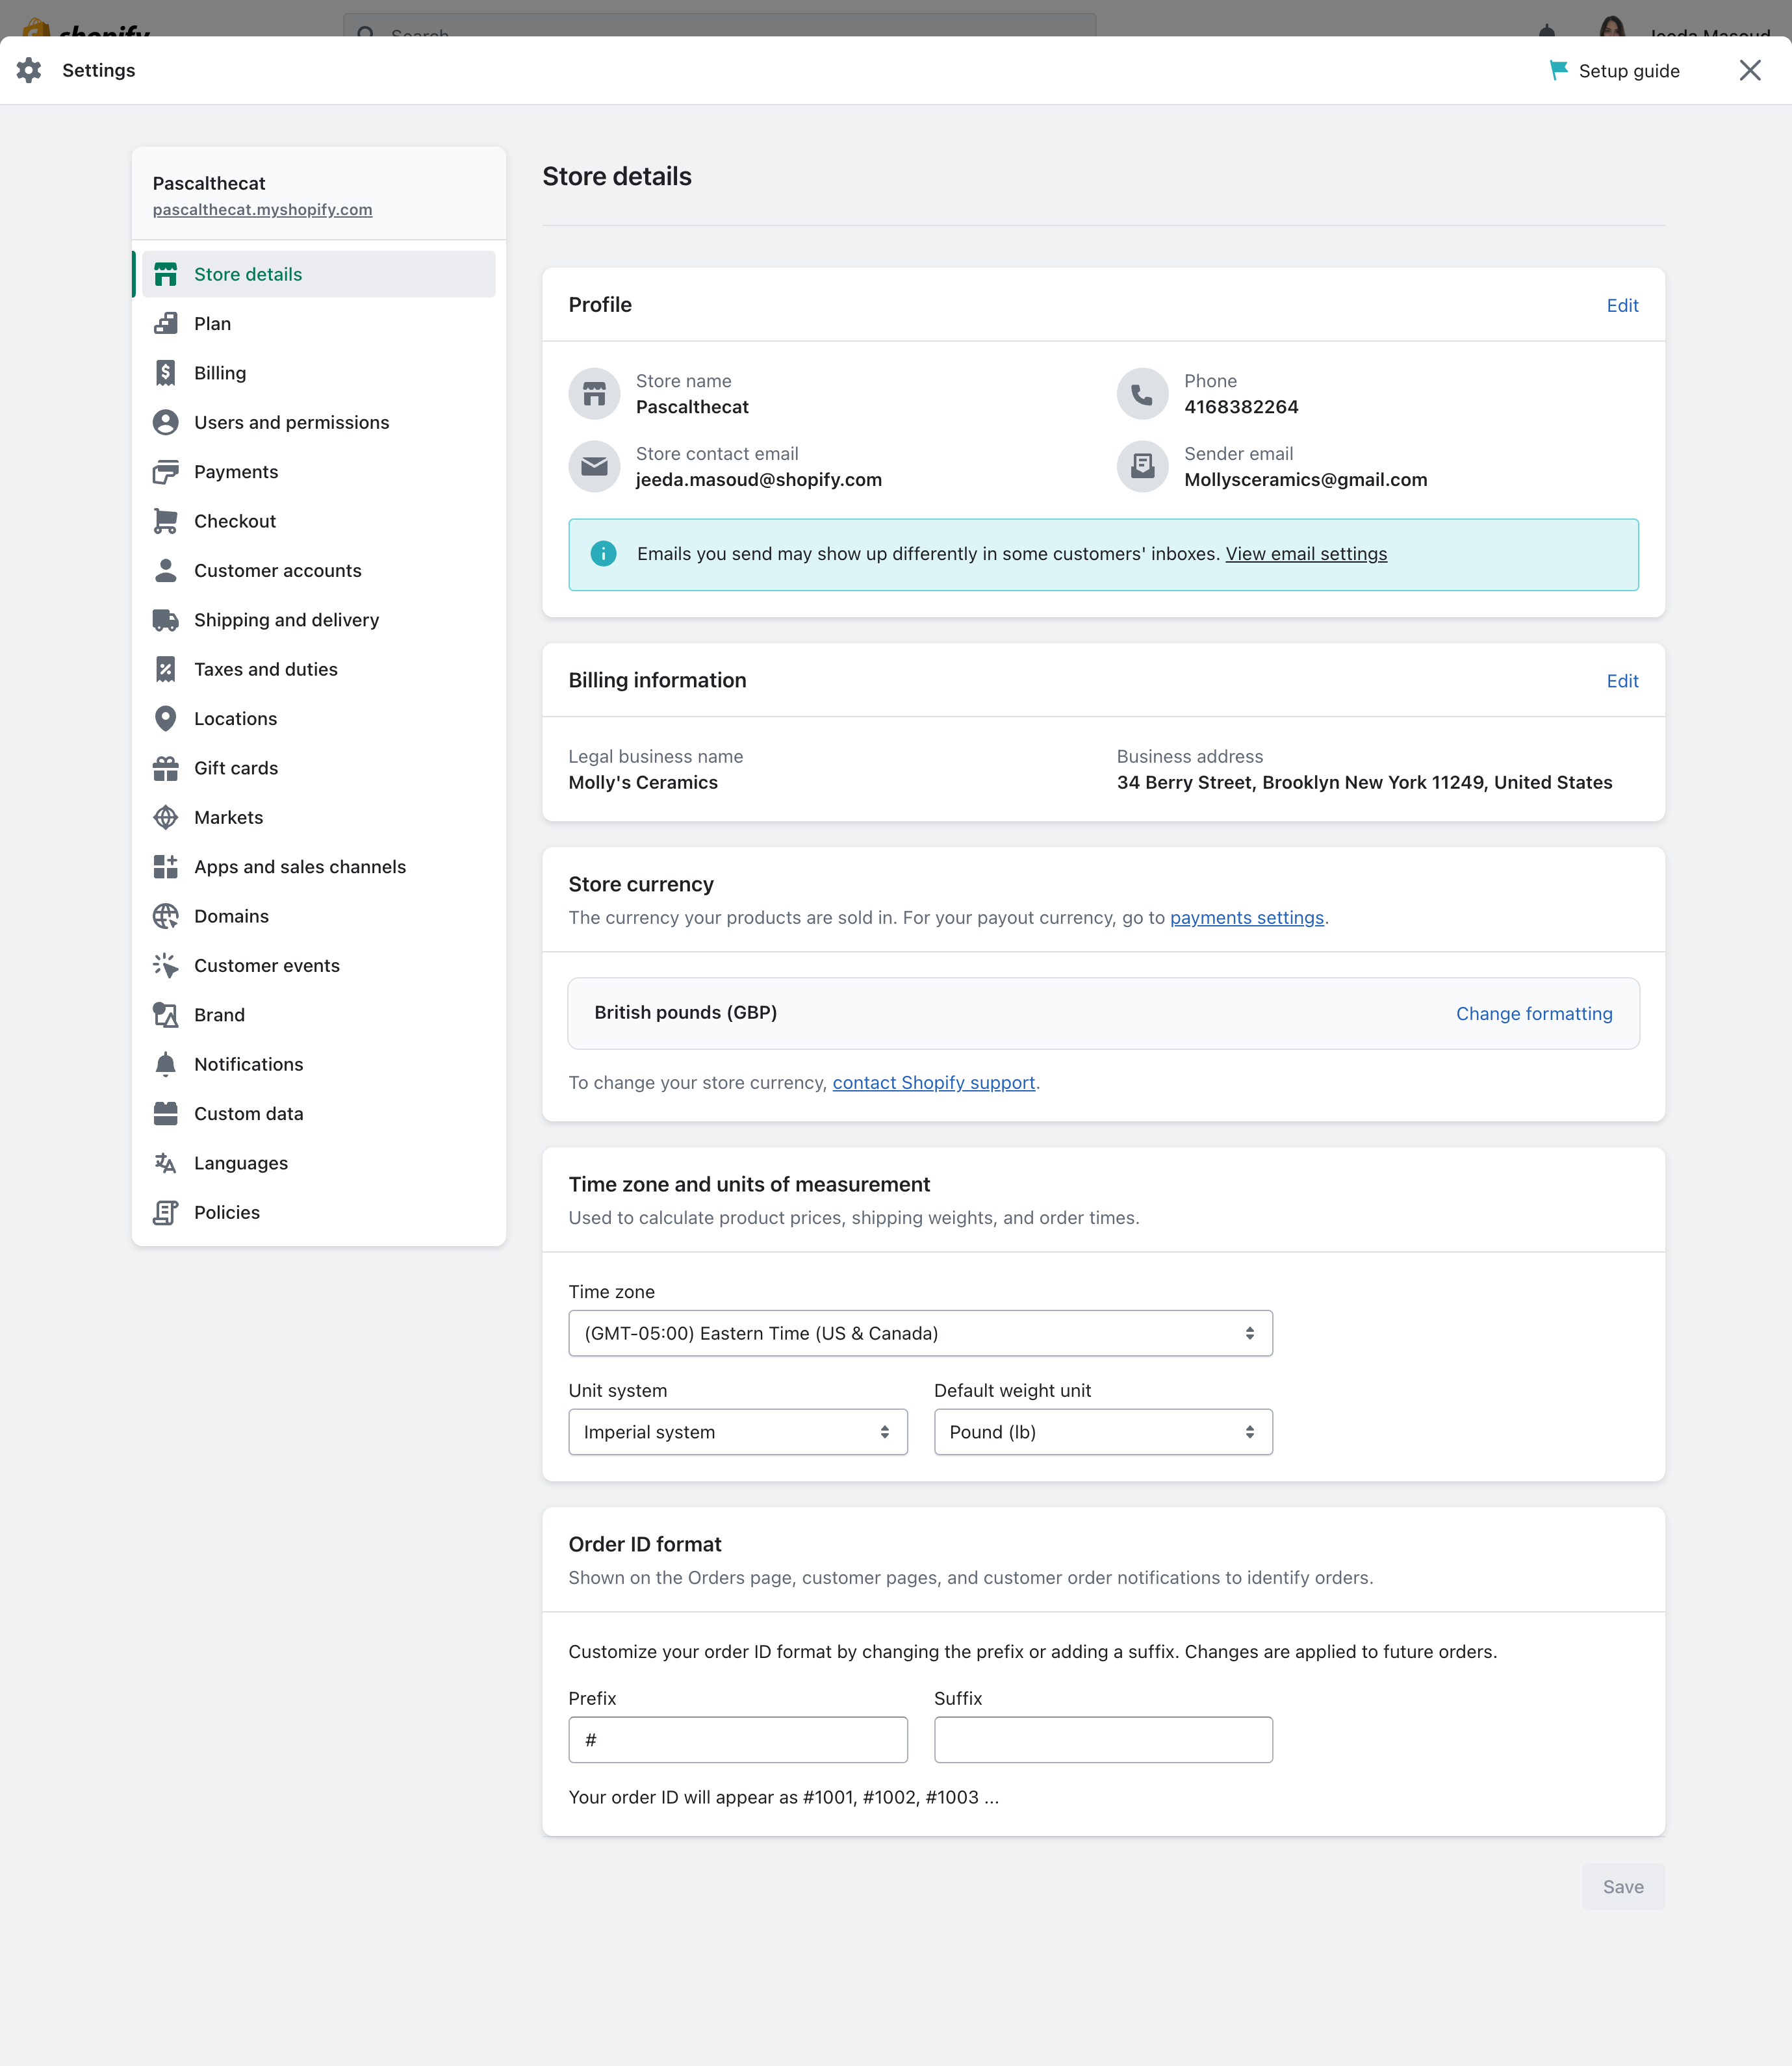Open contact Shopify support link
Image resolution: width=1792 pixels, height=2066 pixels.
tap(934, 1083)
